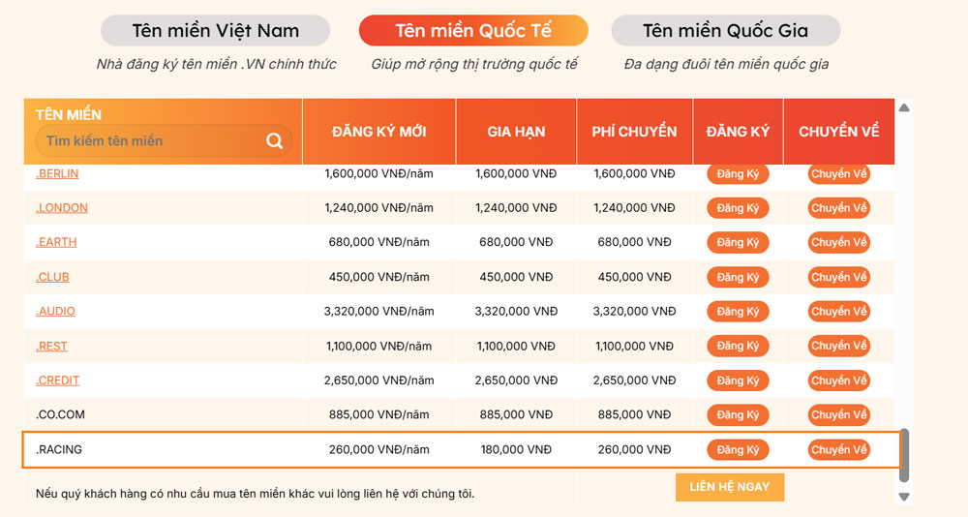
Task: Select the Tên miền Quốc Tế tab
Action: (473, 30)
